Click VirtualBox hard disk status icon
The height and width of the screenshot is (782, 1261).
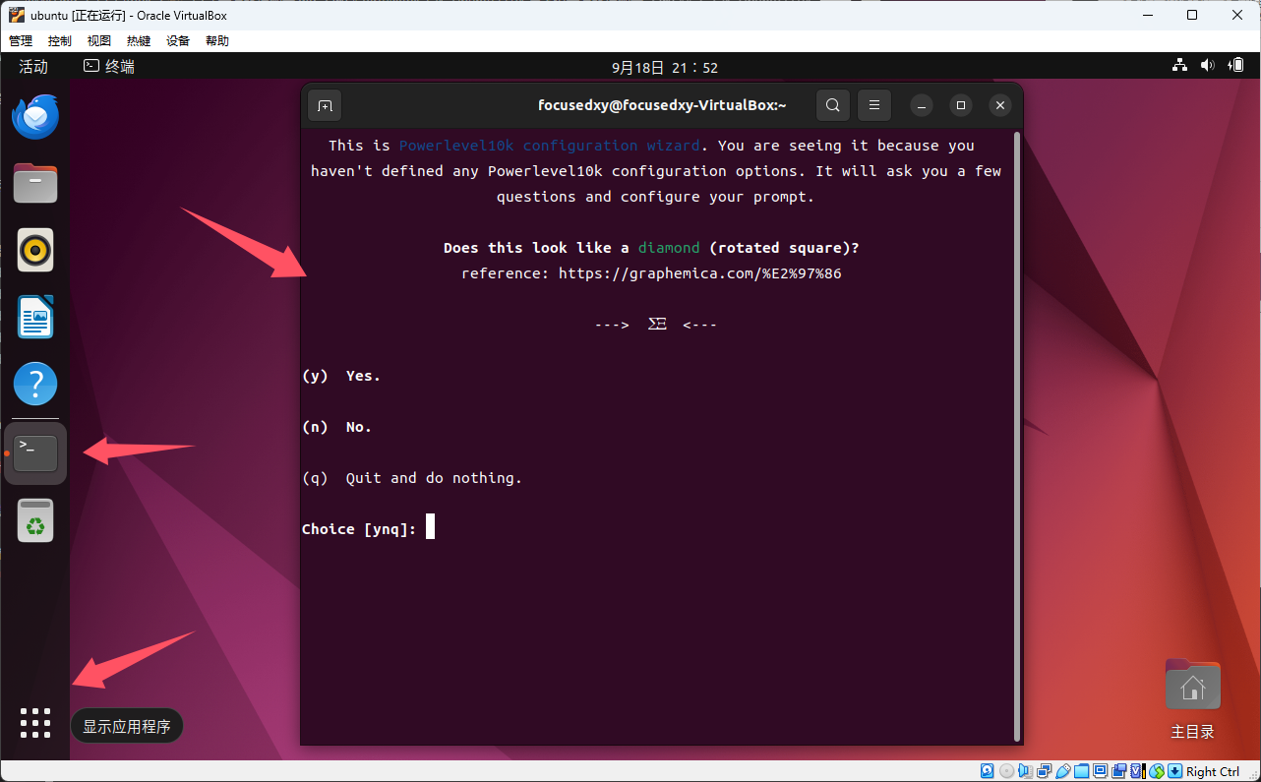click(988, 771)
